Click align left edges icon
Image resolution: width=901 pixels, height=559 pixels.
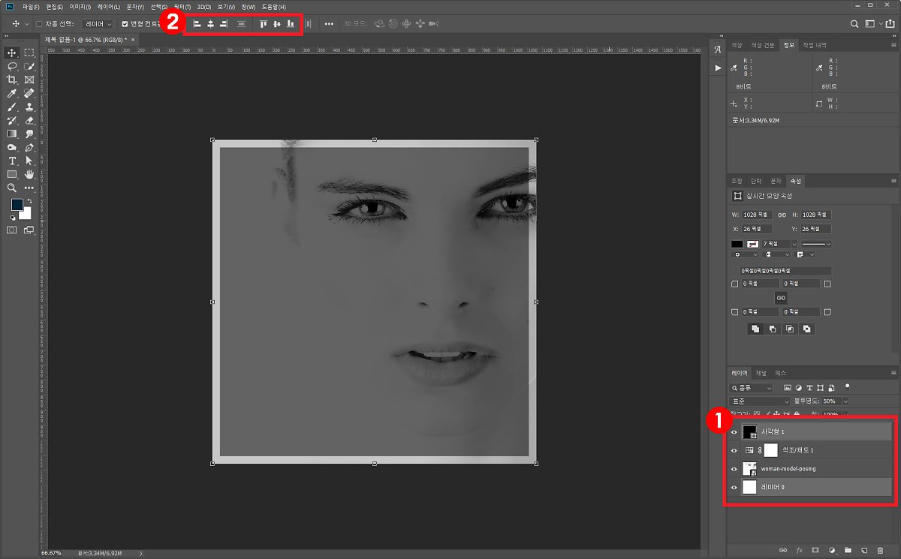pos(197,24)
